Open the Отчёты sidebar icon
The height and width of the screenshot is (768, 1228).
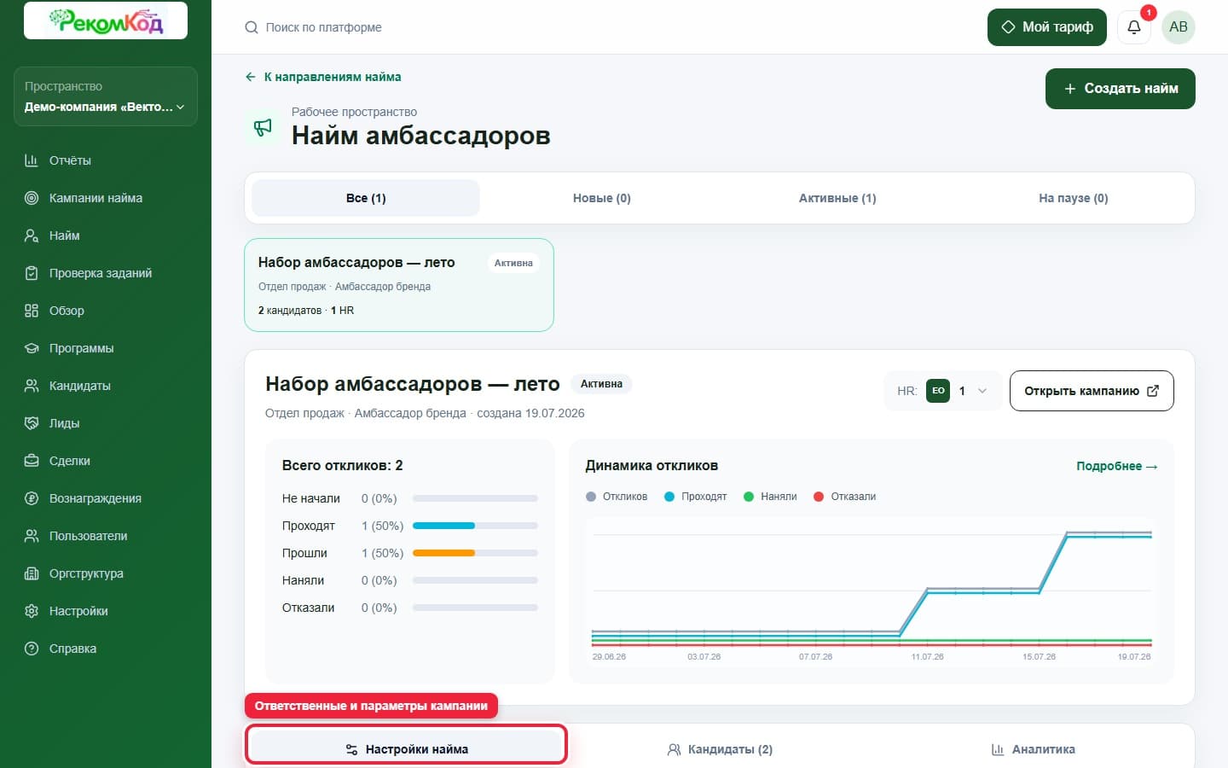tap(32, 160)
